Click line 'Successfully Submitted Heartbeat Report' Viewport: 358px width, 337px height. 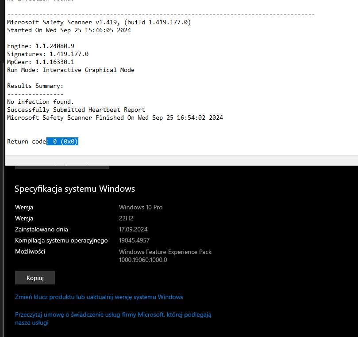[76, 110]
